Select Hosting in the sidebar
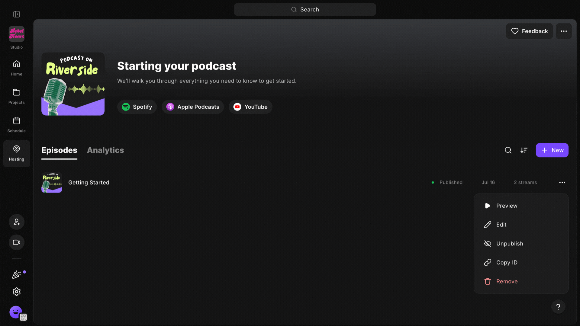 point(17,153)
